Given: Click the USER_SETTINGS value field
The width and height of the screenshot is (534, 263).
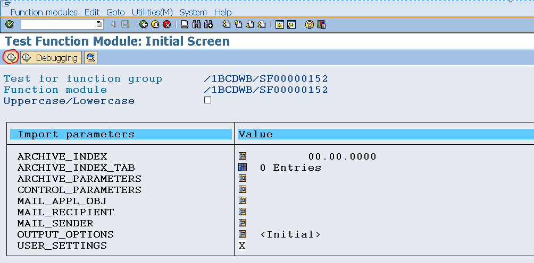Looking at the screenshot, I should point(242,246).
